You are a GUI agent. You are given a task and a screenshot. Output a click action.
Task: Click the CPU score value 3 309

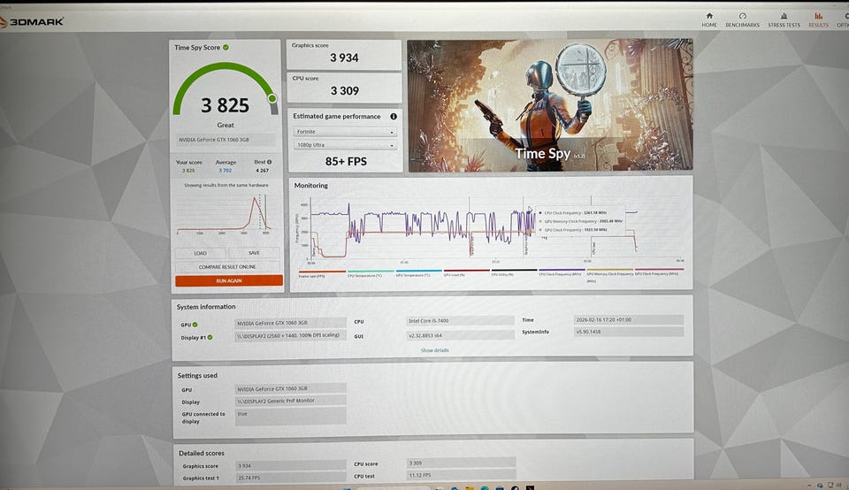click(x=345, y=91)
